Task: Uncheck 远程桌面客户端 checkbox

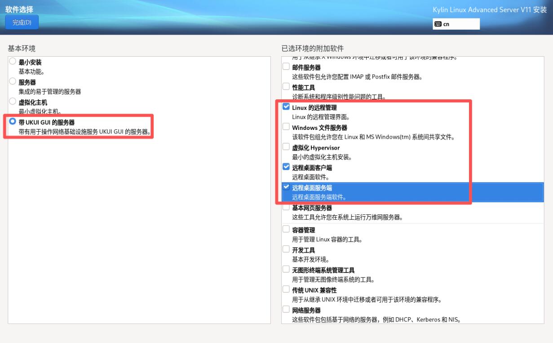Action: point(286,167)
